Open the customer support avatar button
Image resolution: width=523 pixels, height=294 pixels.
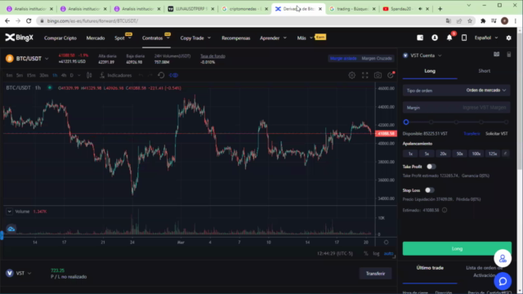[503, 258]
